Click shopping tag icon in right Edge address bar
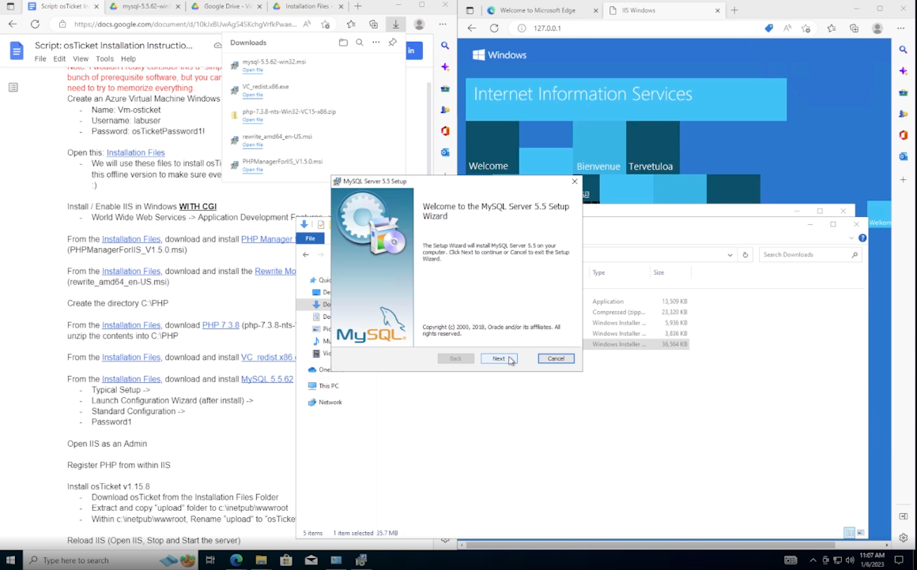The width and height of the screenshot is (917, 570). (x=769, y=28)
